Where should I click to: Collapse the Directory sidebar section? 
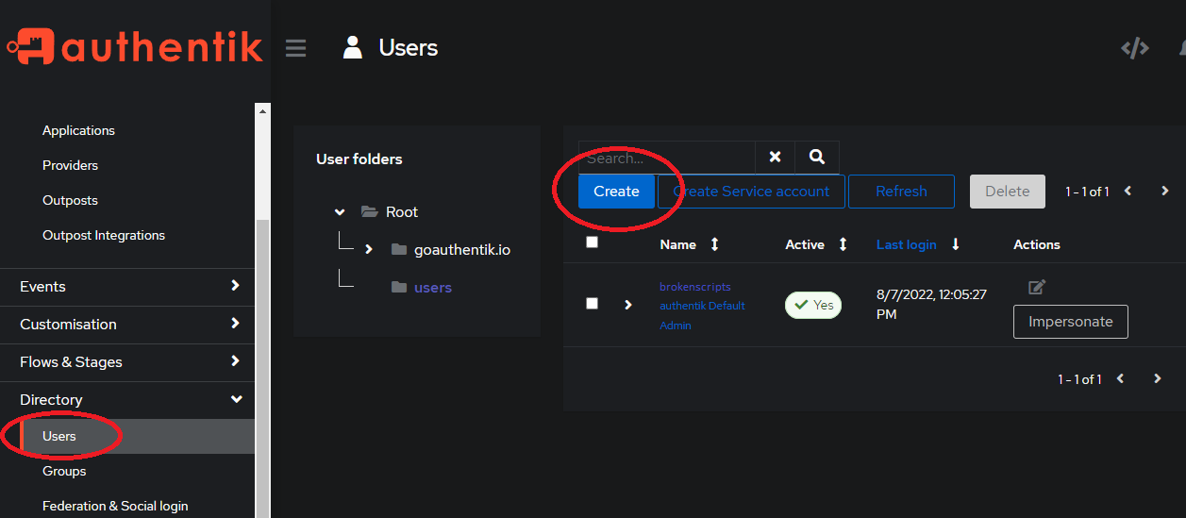(x=127, y=399)
